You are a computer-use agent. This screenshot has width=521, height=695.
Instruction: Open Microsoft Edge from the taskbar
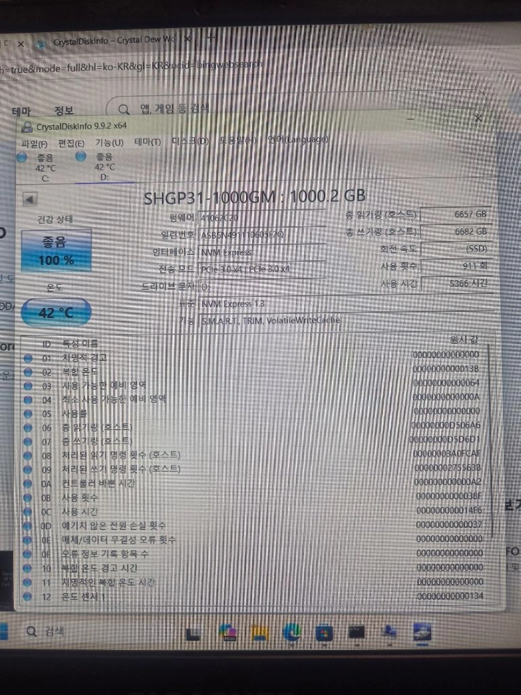coord(292,632)
